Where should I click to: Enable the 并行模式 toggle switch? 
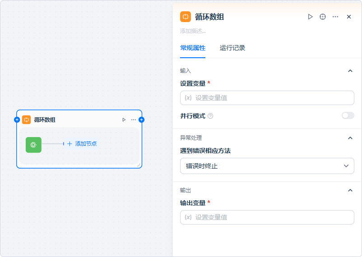pos(348,115)
